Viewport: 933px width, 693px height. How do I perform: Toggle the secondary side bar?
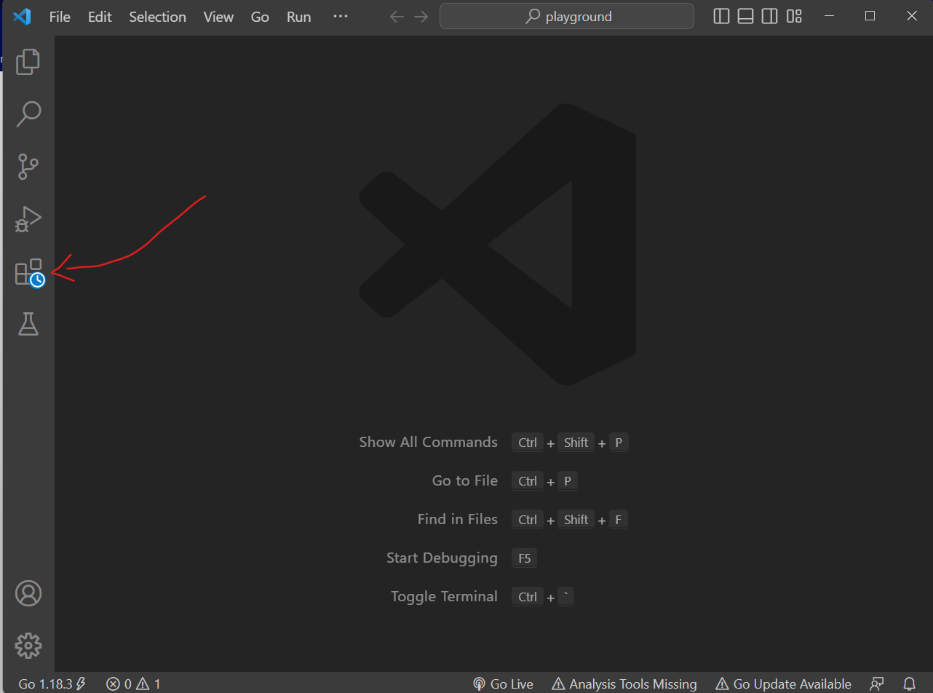tap(769, 15)
